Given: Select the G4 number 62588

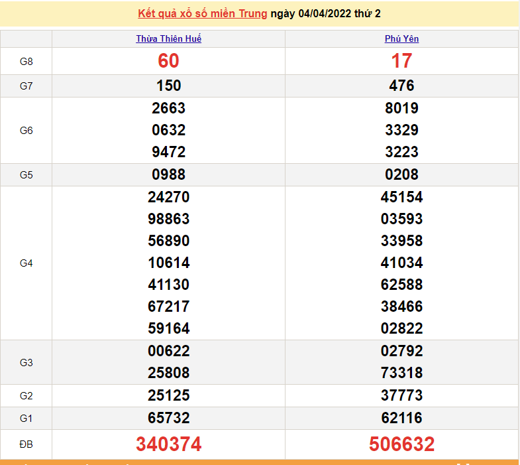Looking at the screenshot, I should 401,285.
